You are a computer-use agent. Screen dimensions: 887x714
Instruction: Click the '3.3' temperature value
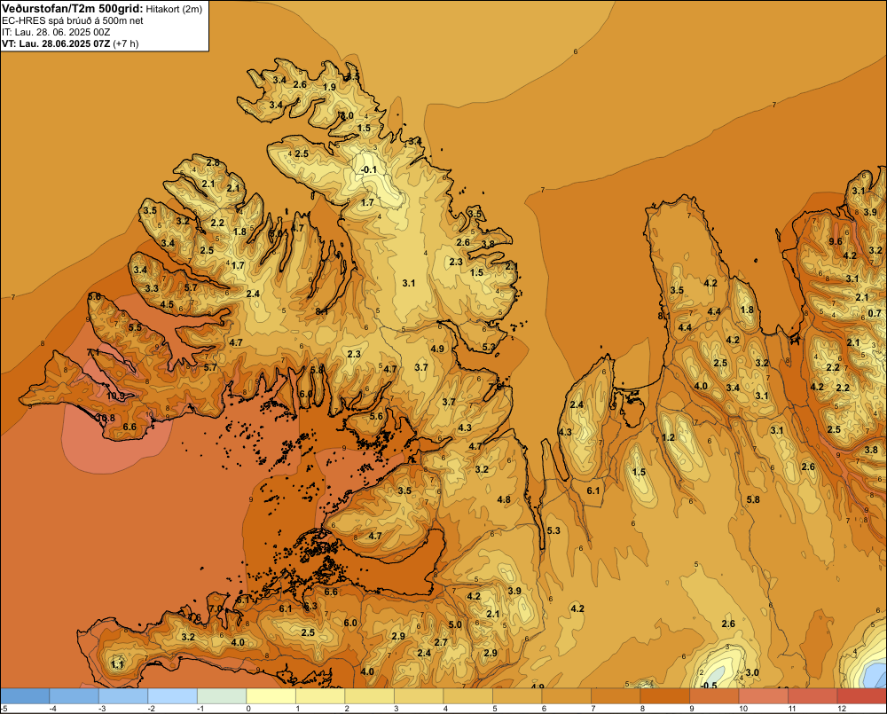pos(152,288)
